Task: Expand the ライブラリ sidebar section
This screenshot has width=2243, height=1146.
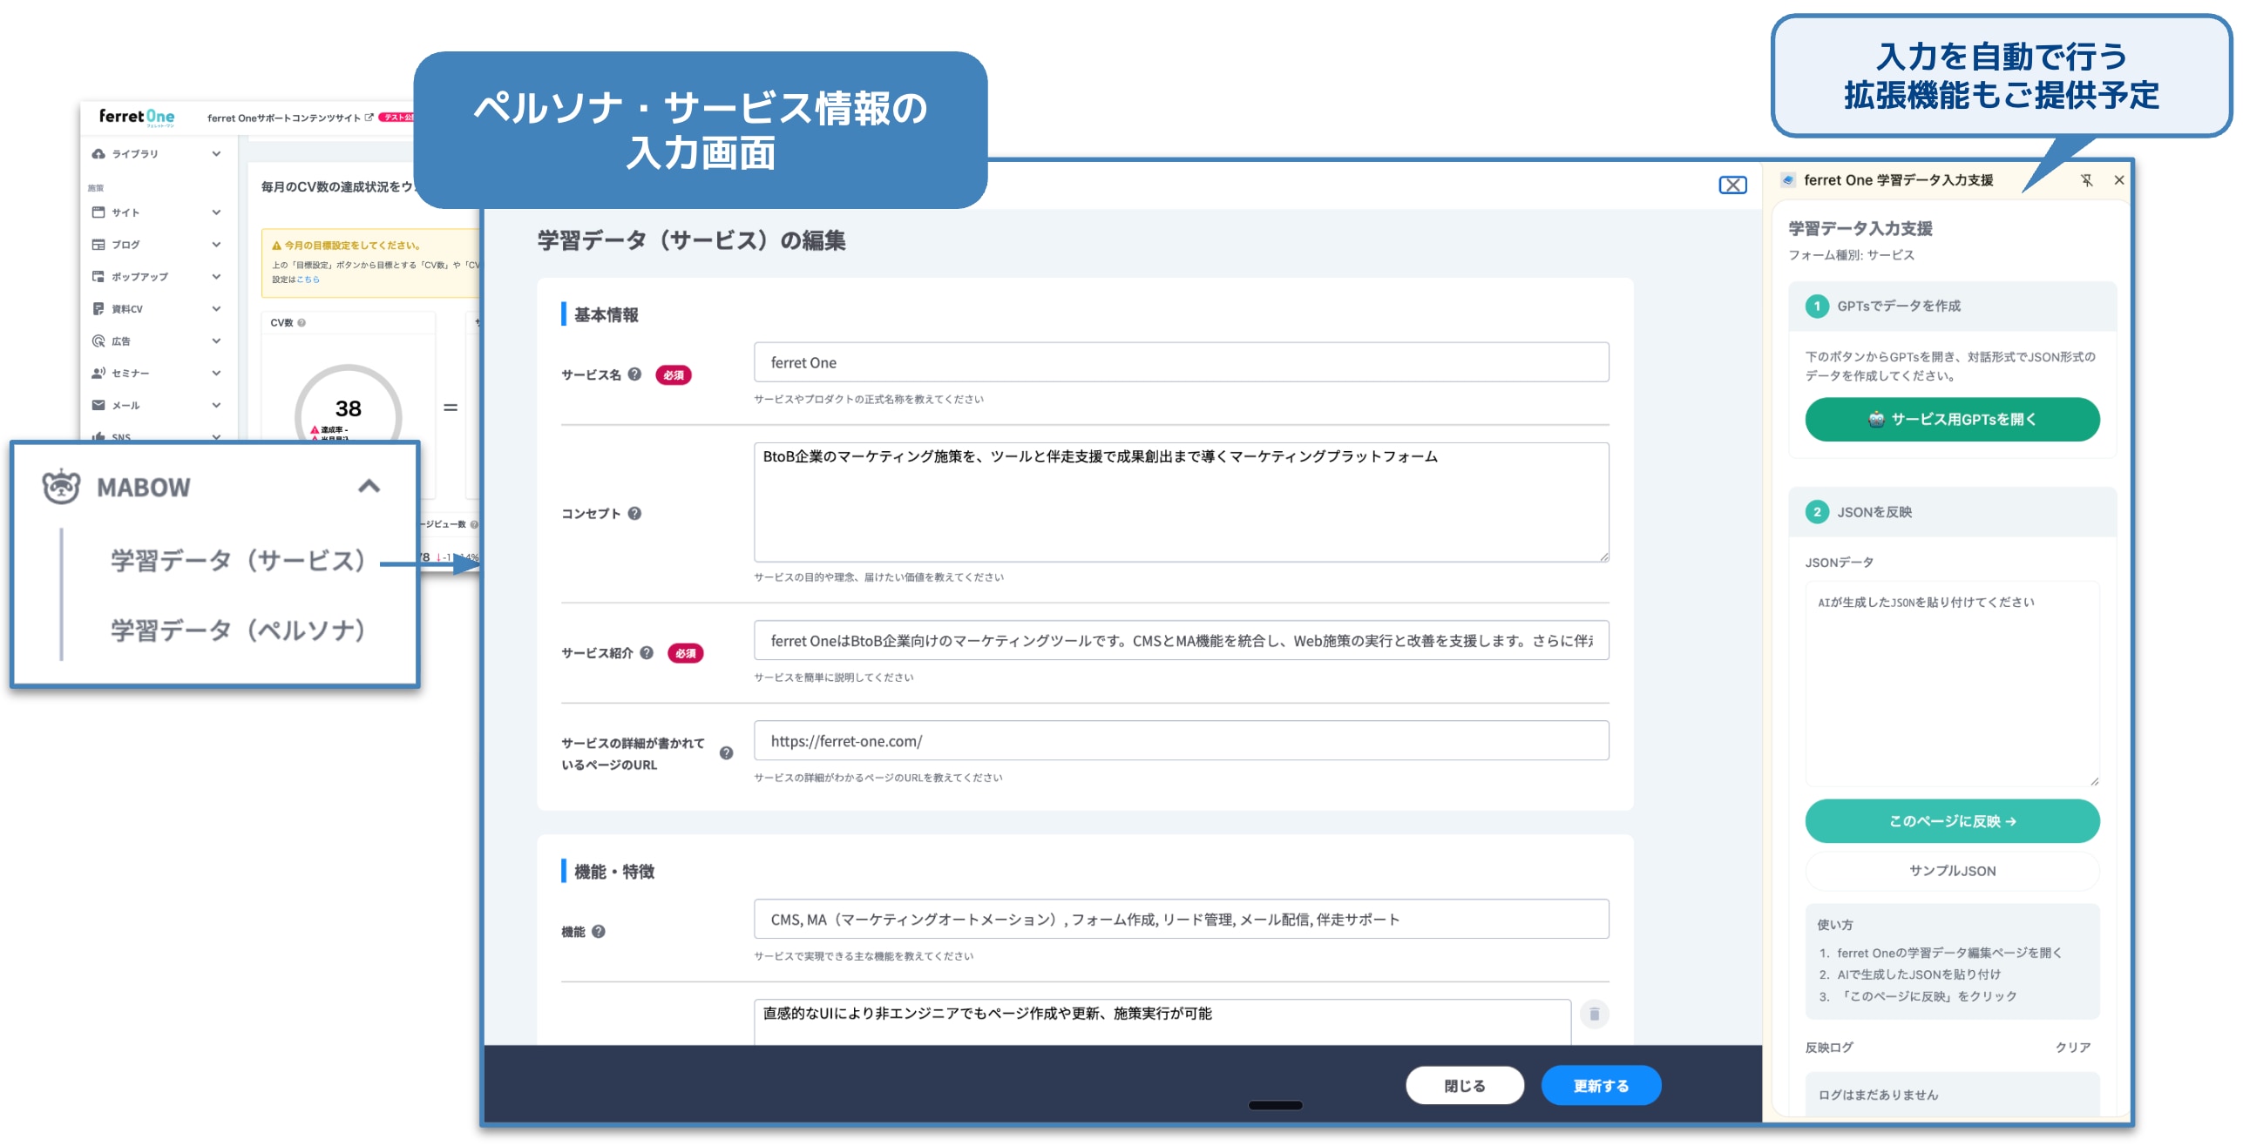Action: tap(216, 154)
